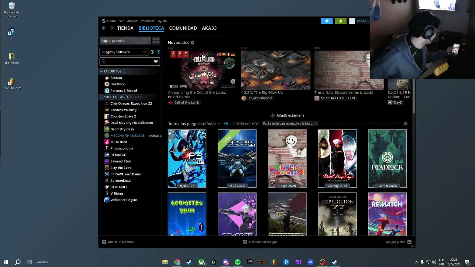Viewport: 475px width, 267px height.
Task: Open Google Chrome from the taskbar
Action: pos(177,262)
